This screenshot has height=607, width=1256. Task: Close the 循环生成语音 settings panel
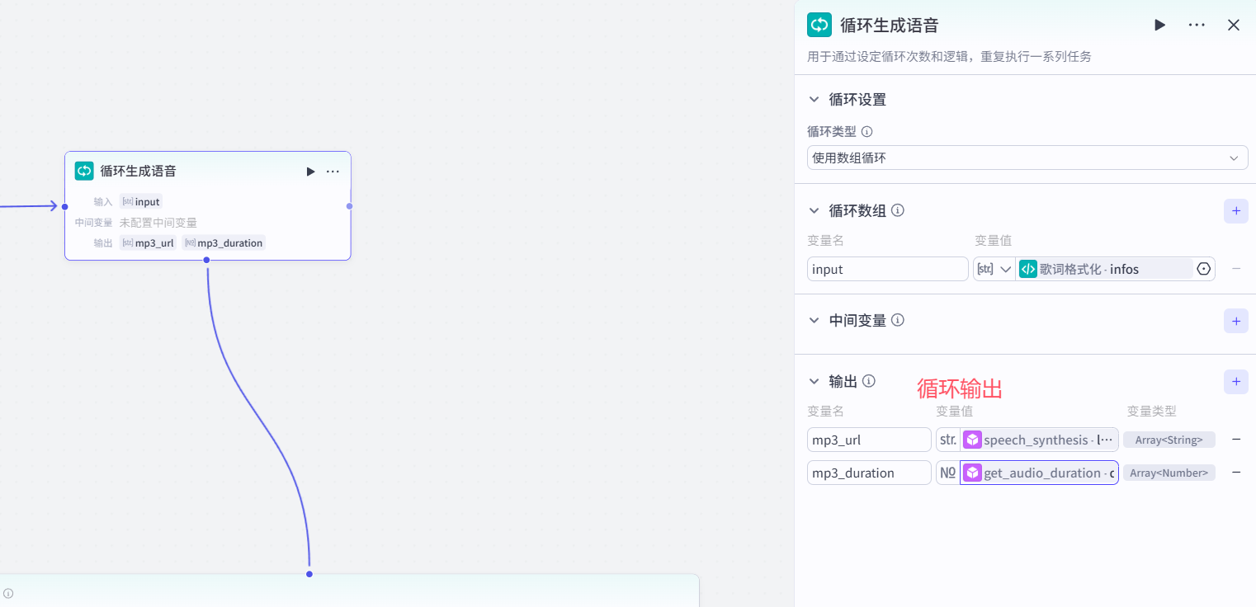[x=1234, y=25]
